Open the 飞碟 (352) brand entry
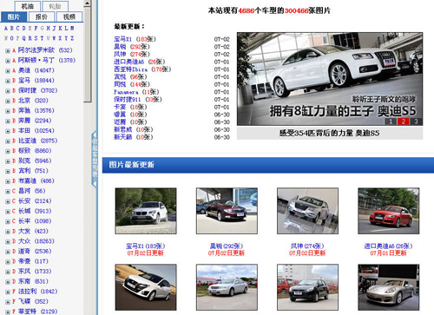Image resolution: width=434 pixels, height=315 pixels. [33, 301]
